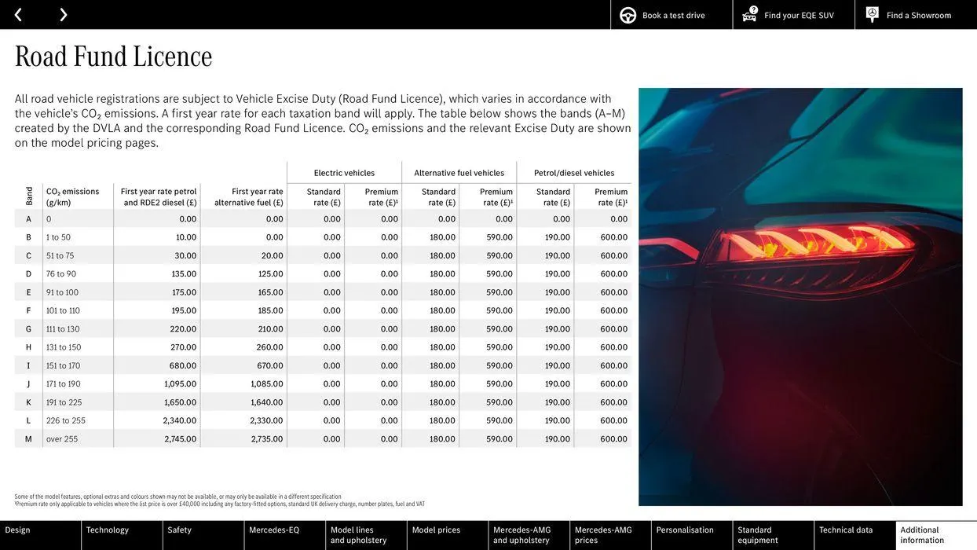Image resolution: width=977 pixels, height=550 pixels.
Task: Click the 1,640.00 alternative fuel value
Action: [267, 402]
